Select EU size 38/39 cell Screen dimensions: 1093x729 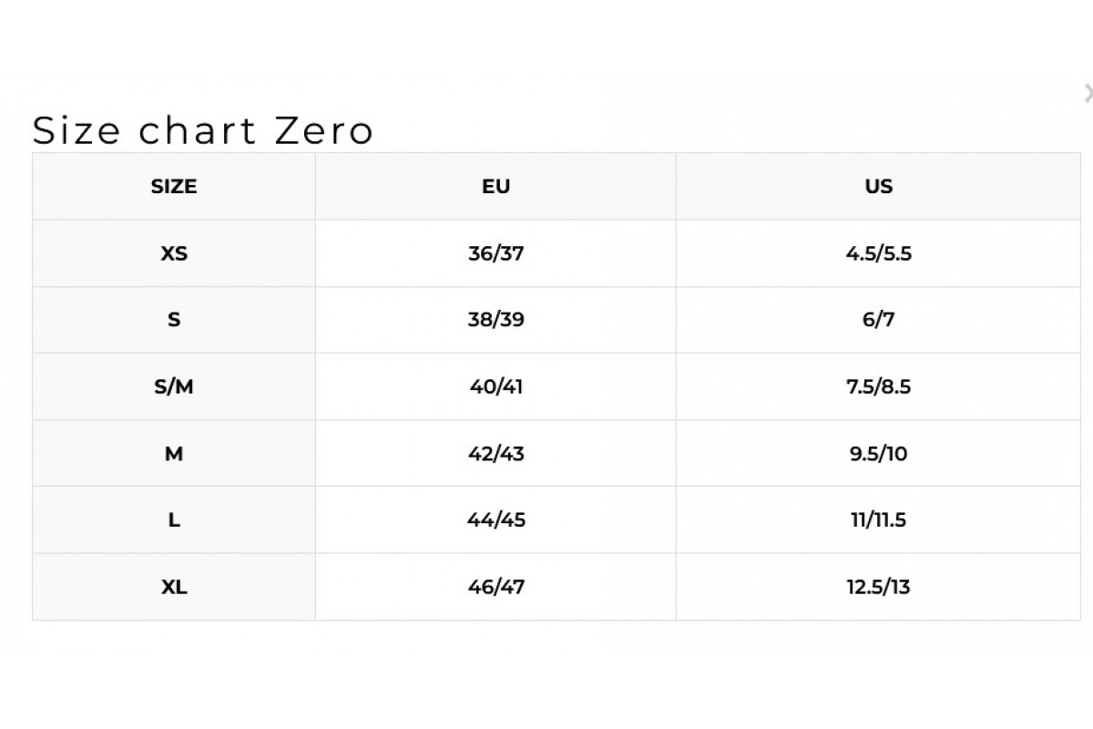(x=495, y=320)
